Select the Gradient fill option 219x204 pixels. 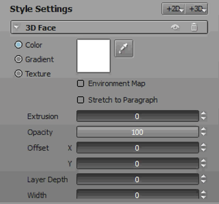pyautogui.click(x=18, y=59)
